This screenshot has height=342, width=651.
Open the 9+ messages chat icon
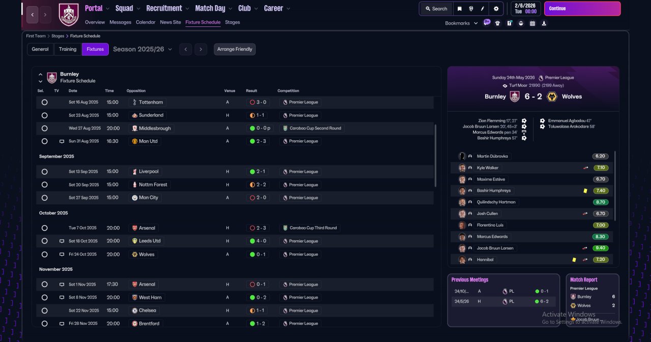pos(487,22)
